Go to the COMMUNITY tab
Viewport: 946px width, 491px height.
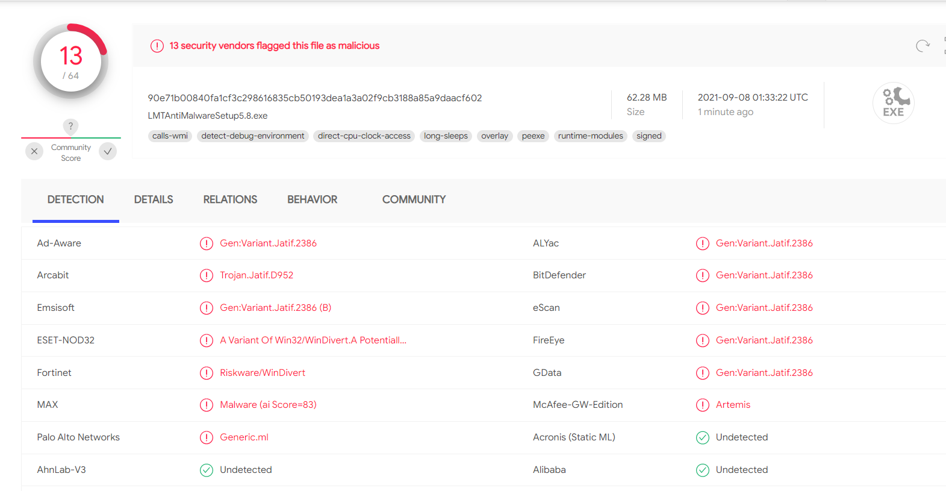click(414, 199)
